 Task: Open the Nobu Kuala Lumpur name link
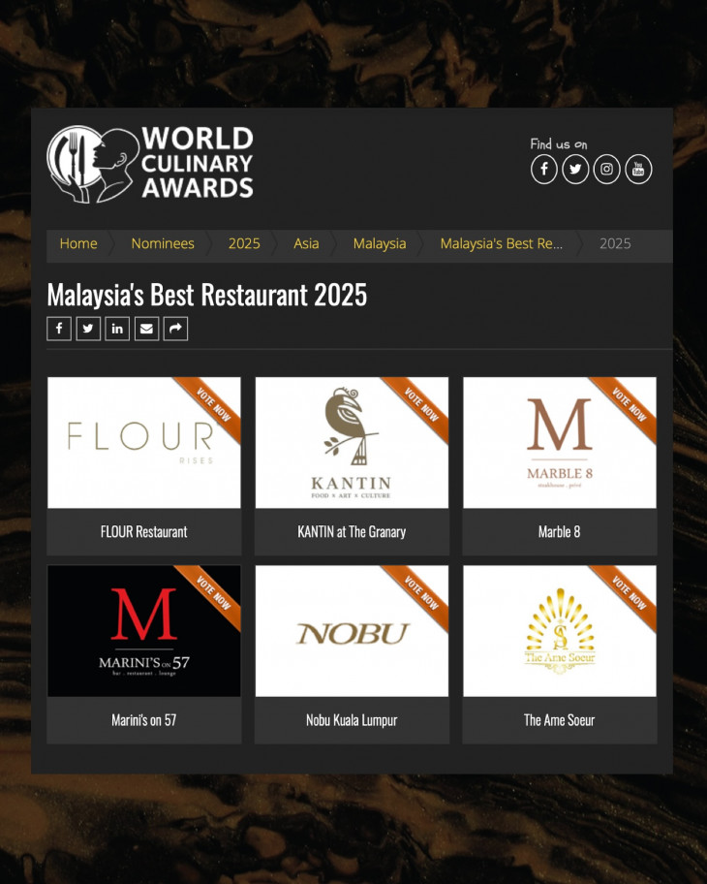352,720
